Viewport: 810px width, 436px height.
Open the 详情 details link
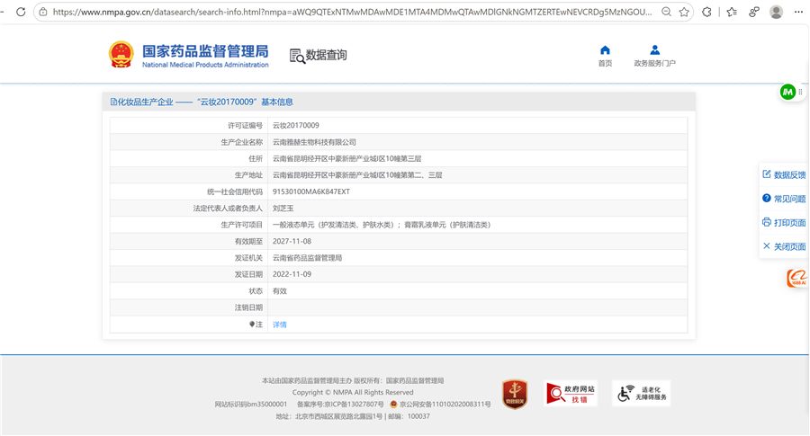pyautogui.click(x=280, y=325)
